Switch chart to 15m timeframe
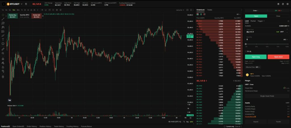This screenshot has height=128, width=291. click(x=14, y=10)
